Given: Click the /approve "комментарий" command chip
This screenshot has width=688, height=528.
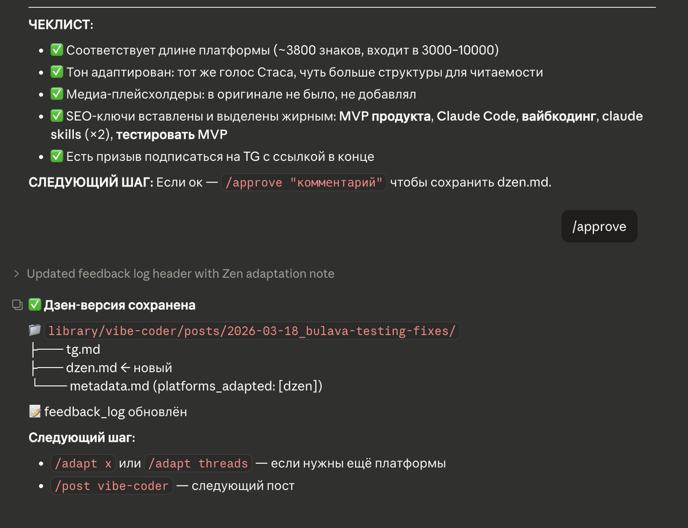Looking at the screenshot, I should (304, 183).
